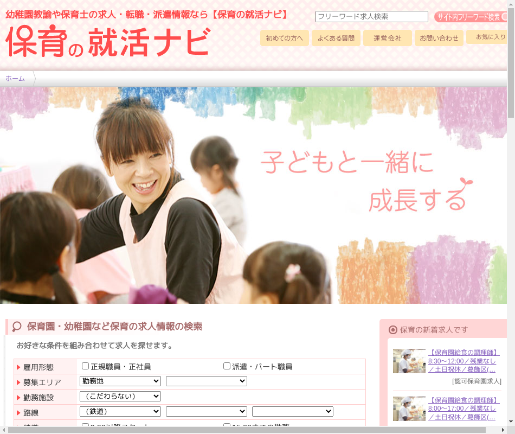
Task: Check the 派遣・パート職員 checkbox
Action: (x=227, y=366)
